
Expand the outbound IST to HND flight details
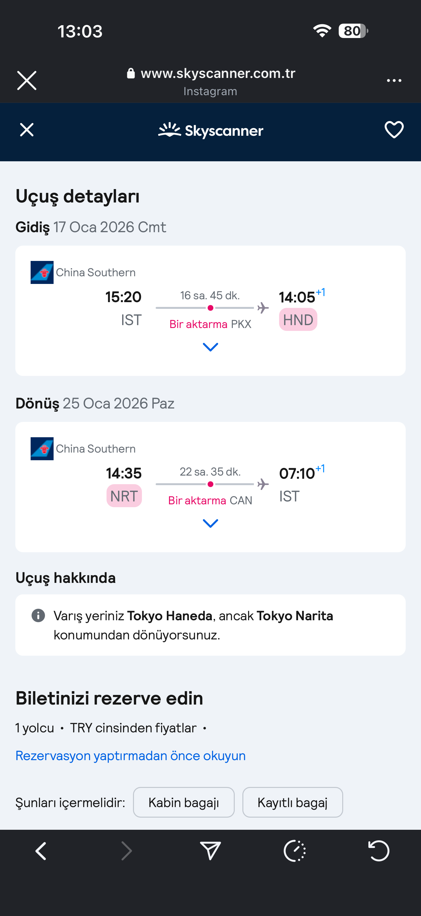(x=210, y=347)
